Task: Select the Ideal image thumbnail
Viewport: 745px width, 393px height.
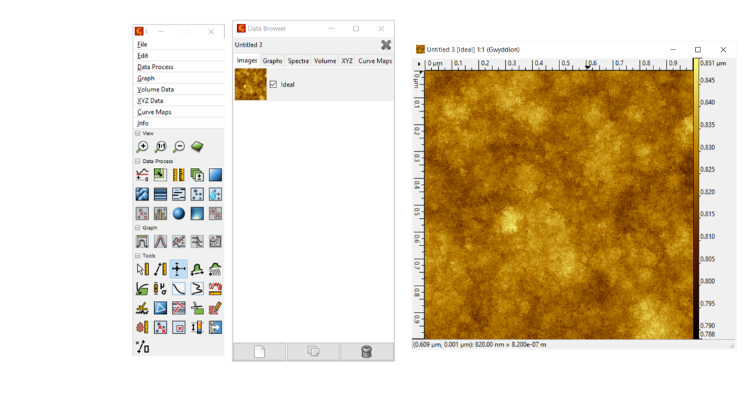Action: (x=251, y=84)
